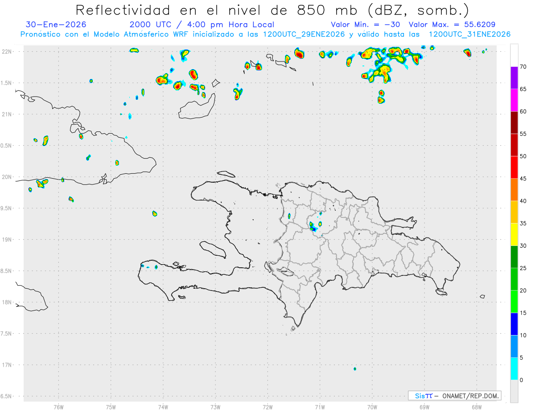Click the '22N' latitude label
Viewport: 535px width, 413px height.
tap(6, 52)
